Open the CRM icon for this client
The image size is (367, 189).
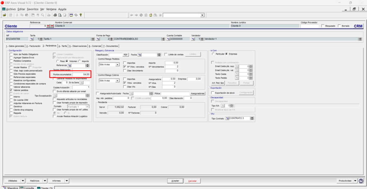point(358,26)
